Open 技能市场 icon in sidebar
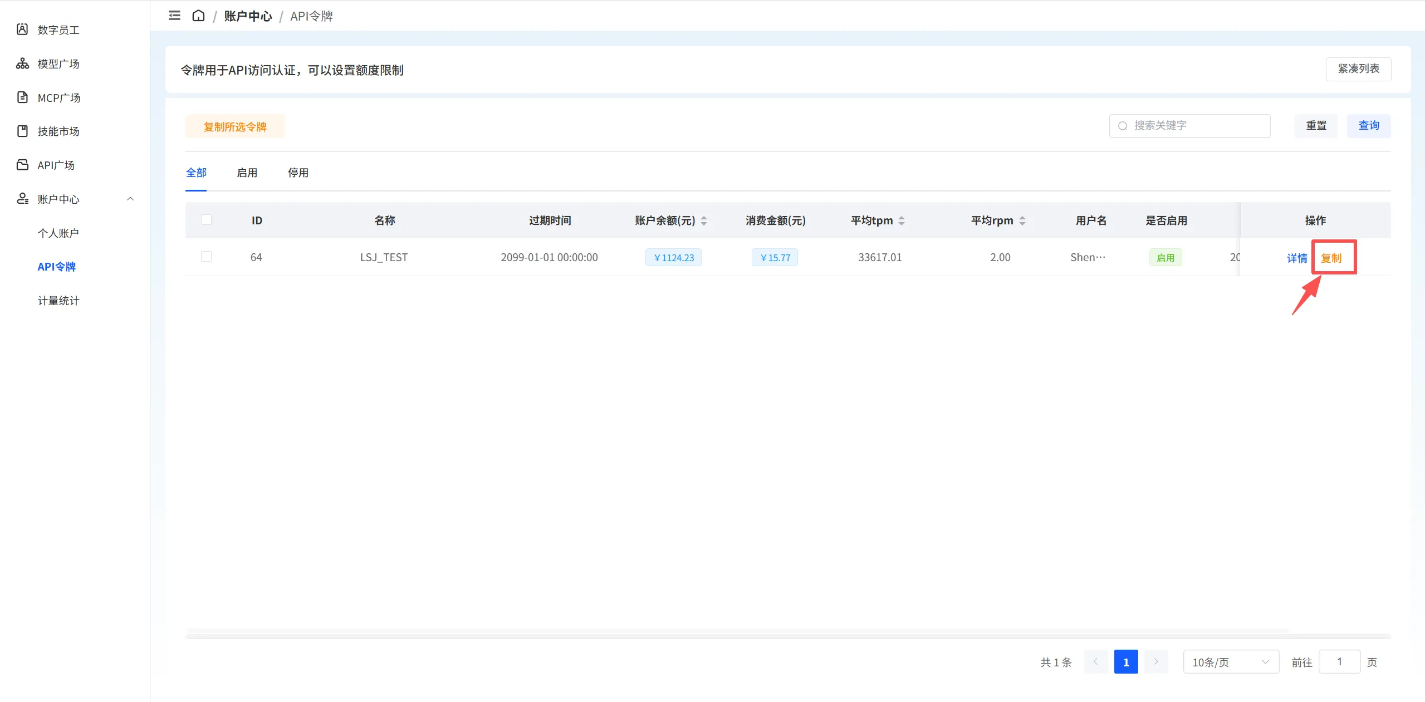The width and height of the screenshot is (1425, 702). [x=22, y=131]
